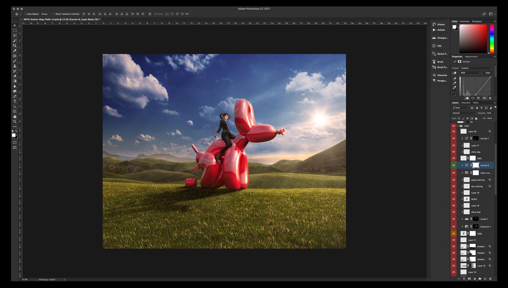This screenshot has height=288, width=508.
Task: Pick the Horizontal Type tool
Action: [15, 102]
